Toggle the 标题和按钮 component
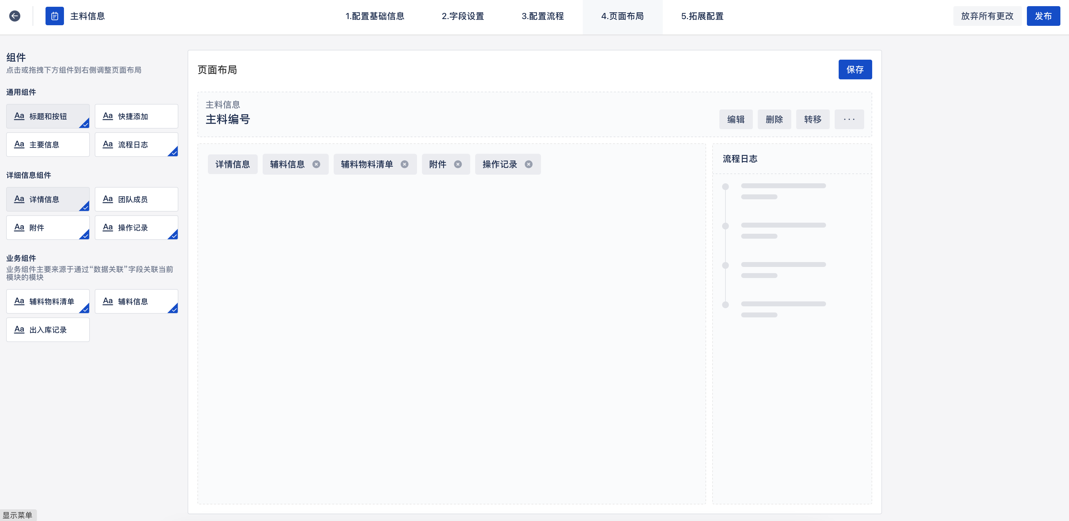The image size is (1069, 521). (x=48, y=116)
